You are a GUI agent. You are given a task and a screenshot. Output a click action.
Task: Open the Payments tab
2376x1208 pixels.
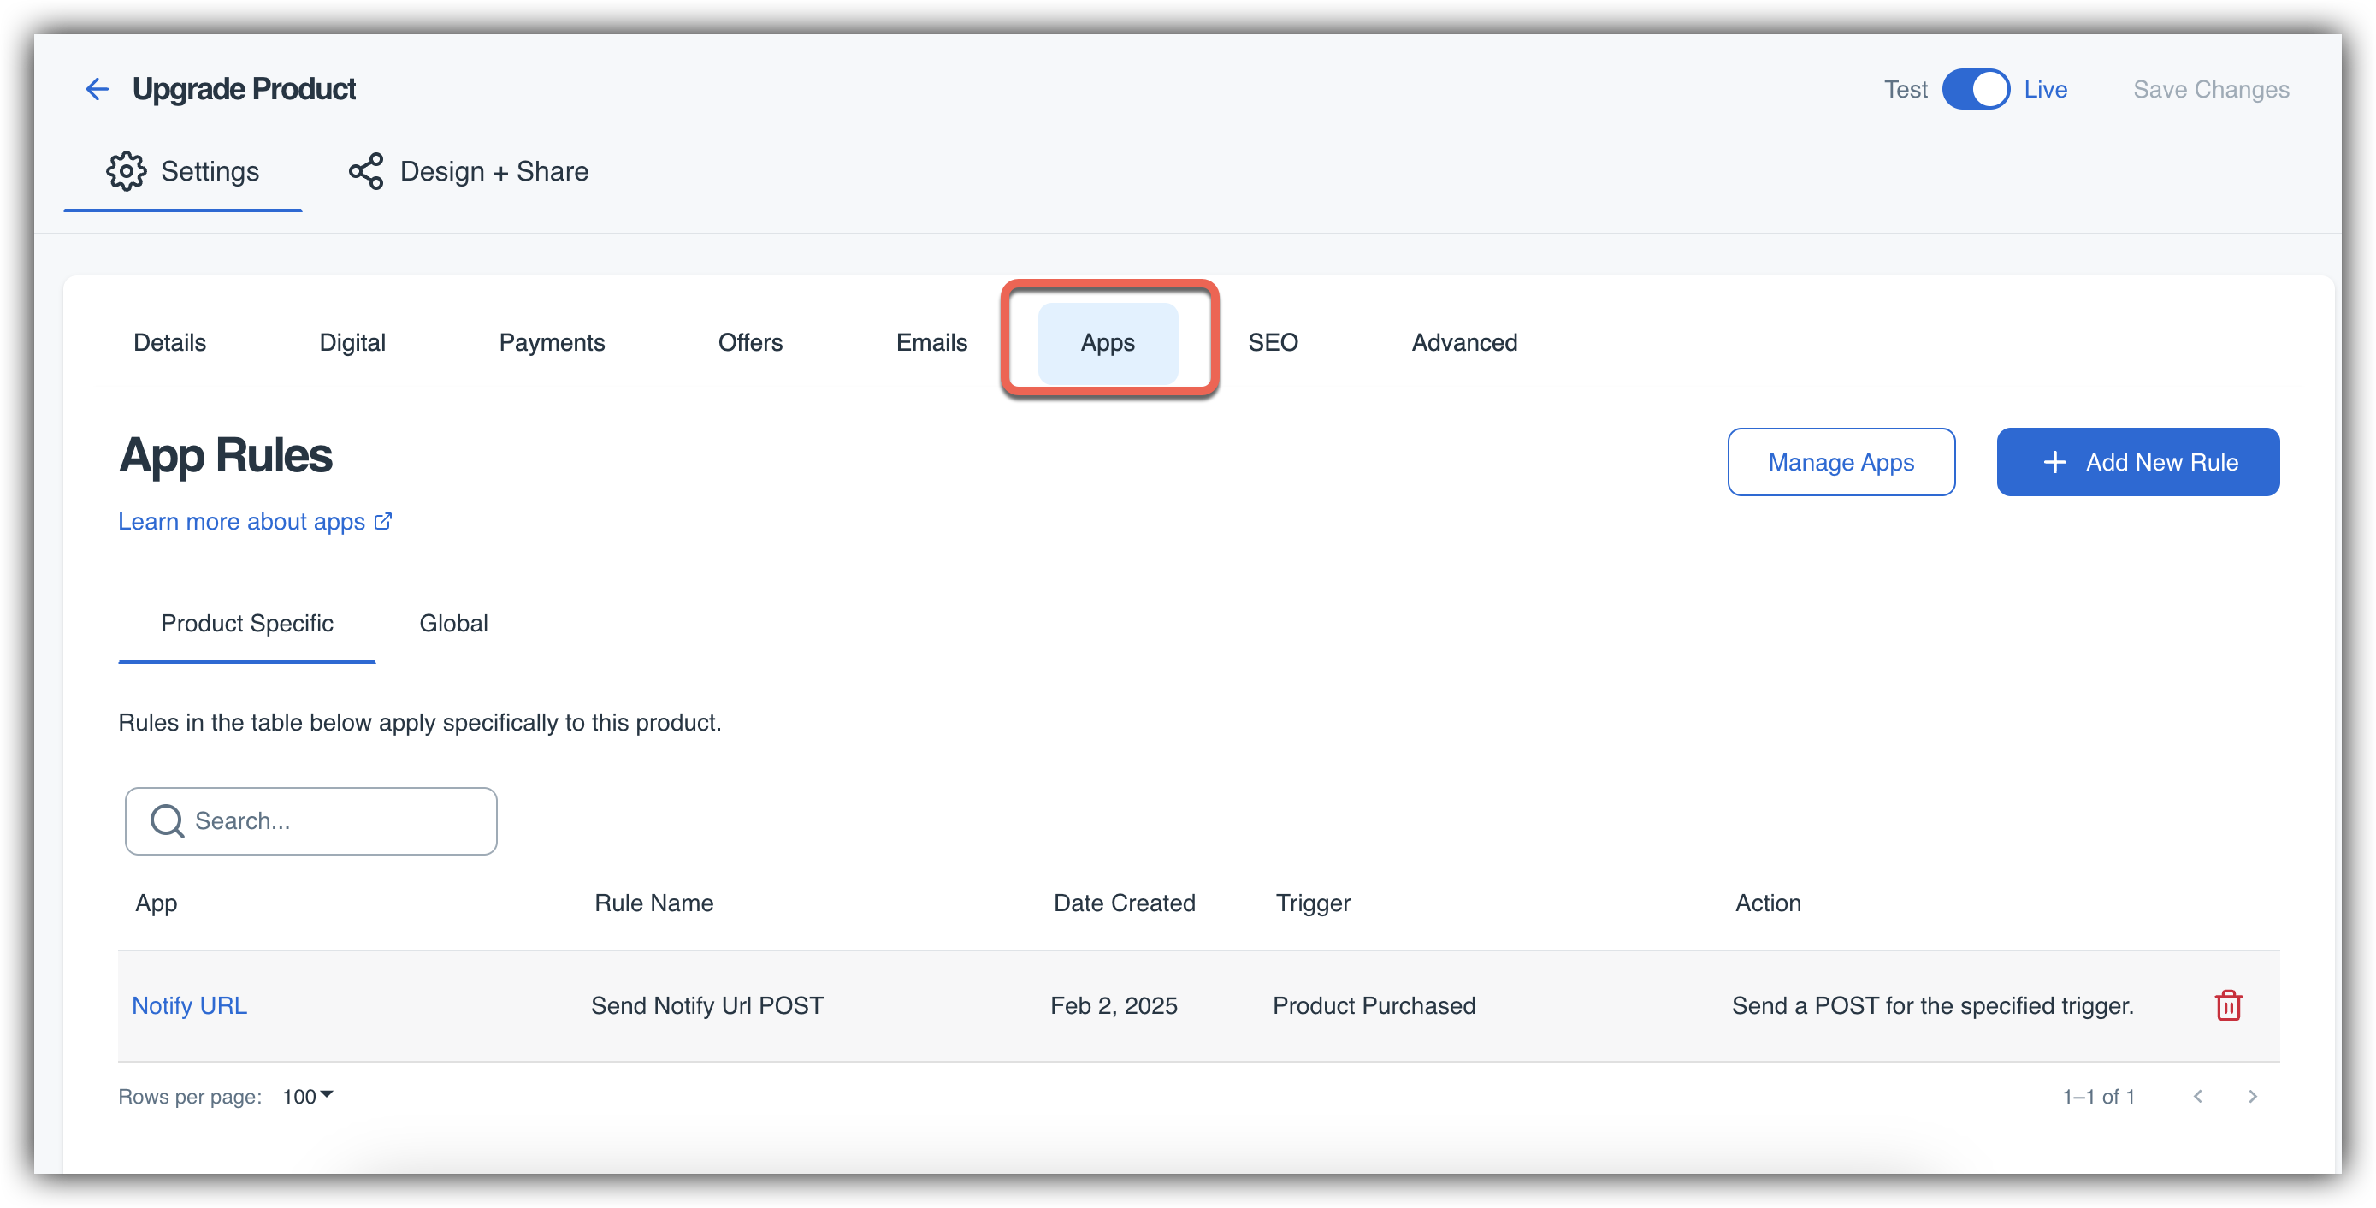(x=552, y=342)
